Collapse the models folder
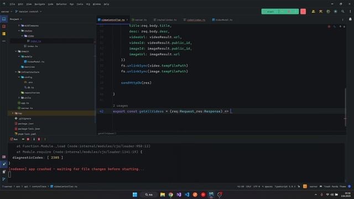This screenshot has width=354, height=199. click(19, 56)
